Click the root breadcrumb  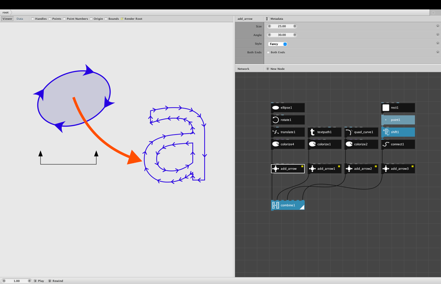pyautogui.click(x=6, y=13)
